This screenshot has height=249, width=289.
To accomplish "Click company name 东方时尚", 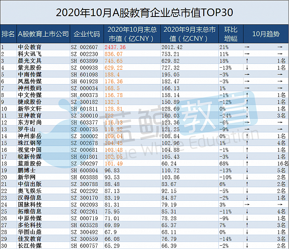I will pyautogui.click(x=30, y=122).
